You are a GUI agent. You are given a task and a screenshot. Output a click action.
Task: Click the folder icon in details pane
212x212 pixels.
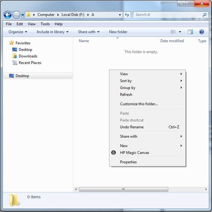tap(14, 200)
